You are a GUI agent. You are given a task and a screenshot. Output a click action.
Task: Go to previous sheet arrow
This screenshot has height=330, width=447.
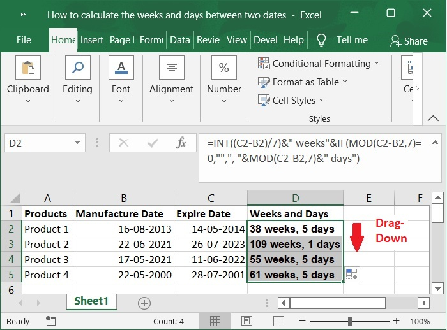[20, 303]
